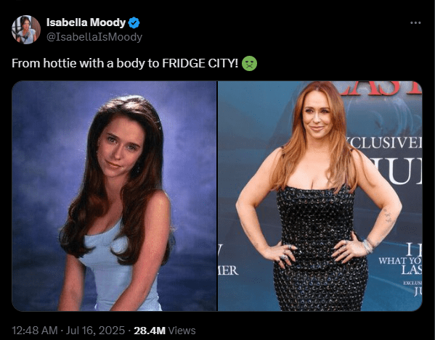This screenshot has height=340, width=435.
Task: Click the 28.4M view count number
Action: click(150, 331)
